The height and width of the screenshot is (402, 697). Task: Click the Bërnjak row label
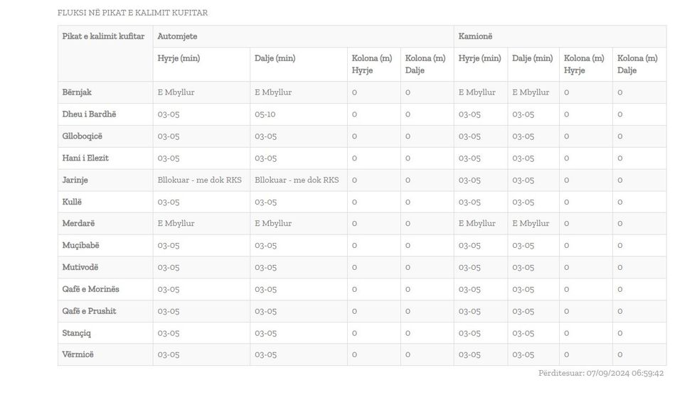[x=77, y=92]
